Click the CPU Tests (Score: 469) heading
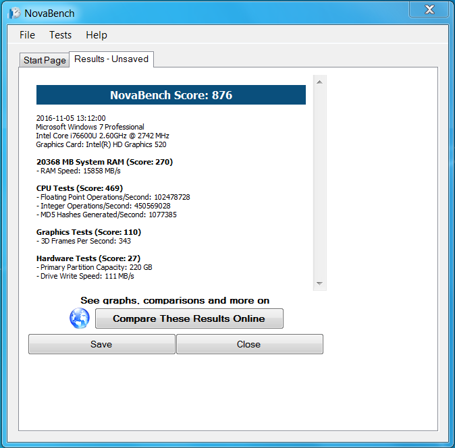 point(80,188)
